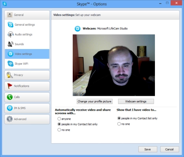Click the Advanced gear icon

point(9,119)
